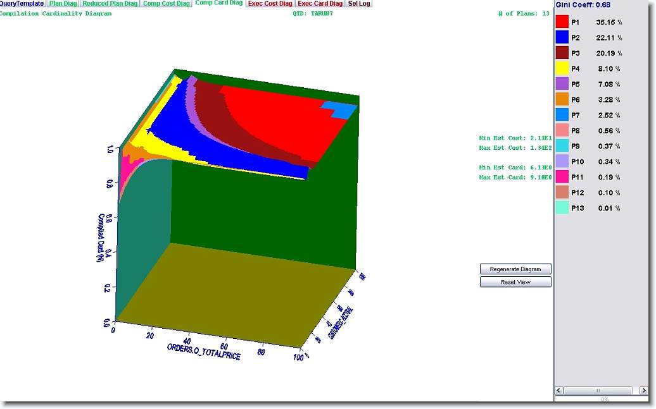This screenshot has width=656, height=409.
Task: Select the Comp Card Diag tab
Action: [218, 4]
